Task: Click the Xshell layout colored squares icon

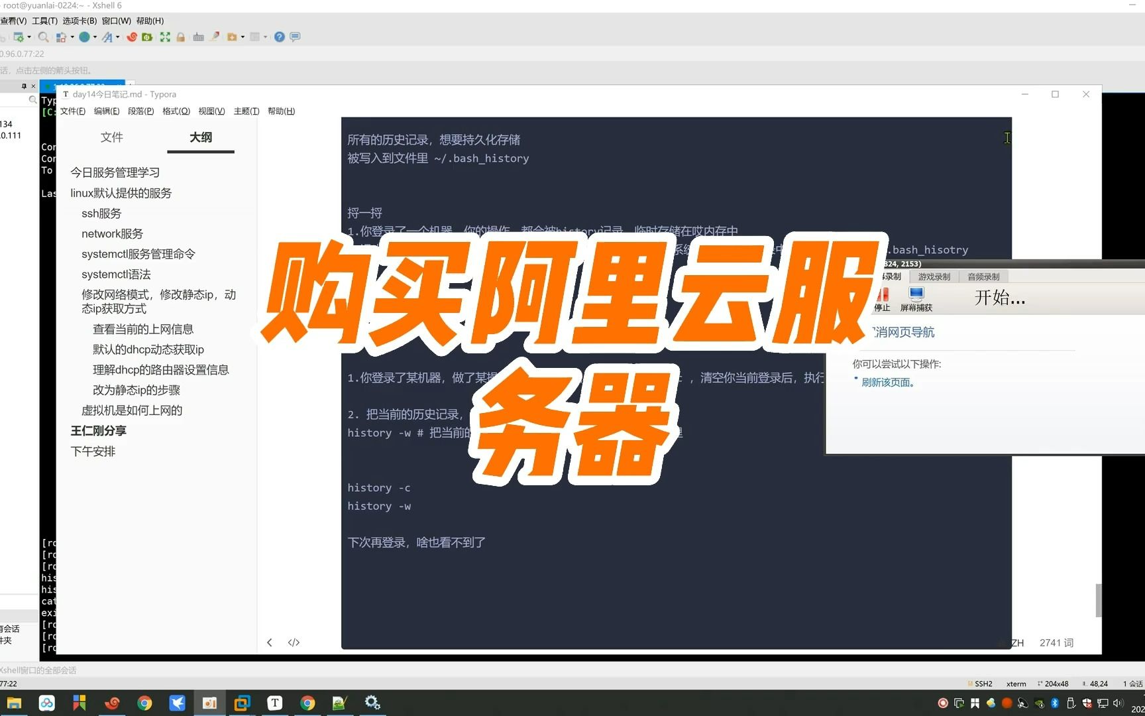Action: pyautogui.click(x=61, y=37)
